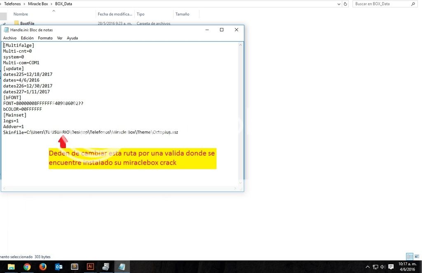Click Miracle Box in the breadcrumb path
Image resolution: width=422 pixels, height=273 pixels.
(38, 4)
